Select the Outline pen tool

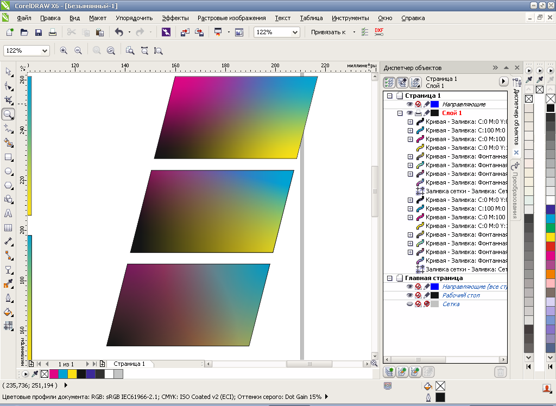click(x=8, y=298)
